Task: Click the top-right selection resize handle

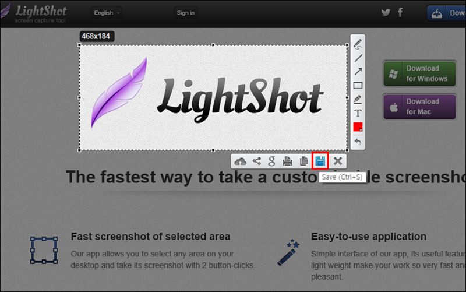Action: coord(347,45)
